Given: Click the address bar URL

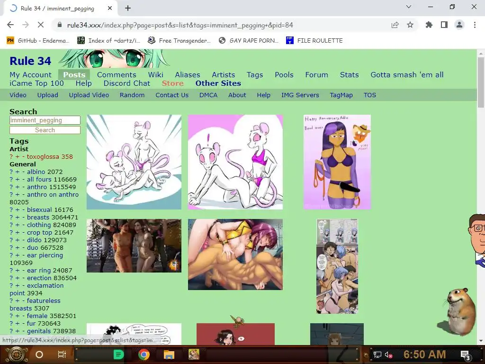Looking at the screenshot, I should point(180,25).
